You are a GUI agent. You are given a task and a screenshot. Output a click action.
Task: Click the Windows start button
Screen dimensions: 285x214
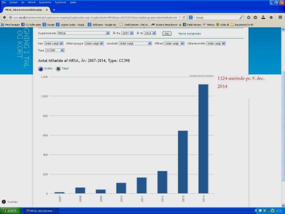(10, 210)
